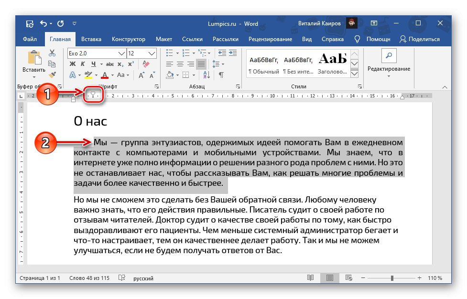Open the Exo 2.0 font name dropdown
The image size is (467, 299).
tap(122, 53)
